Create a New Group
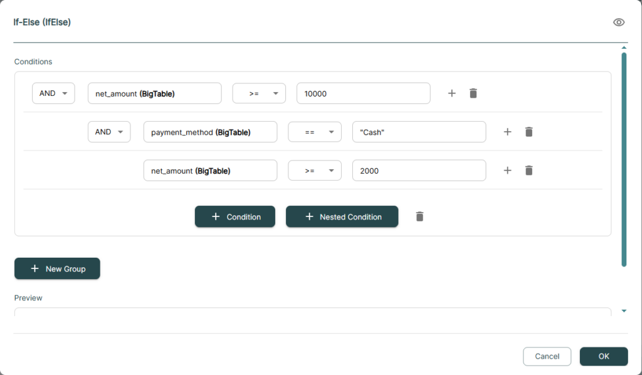The width and height of the screenshot is (642, 375). point(57,268)
